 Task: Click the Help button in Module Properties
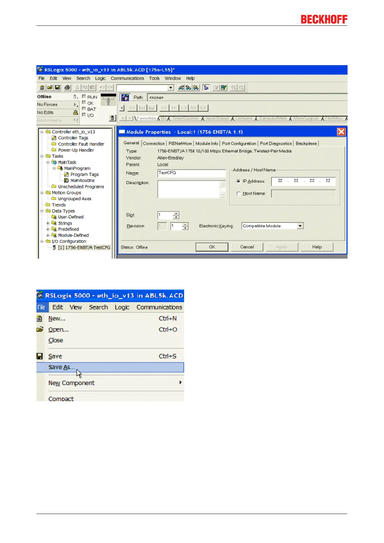(317, 247)
